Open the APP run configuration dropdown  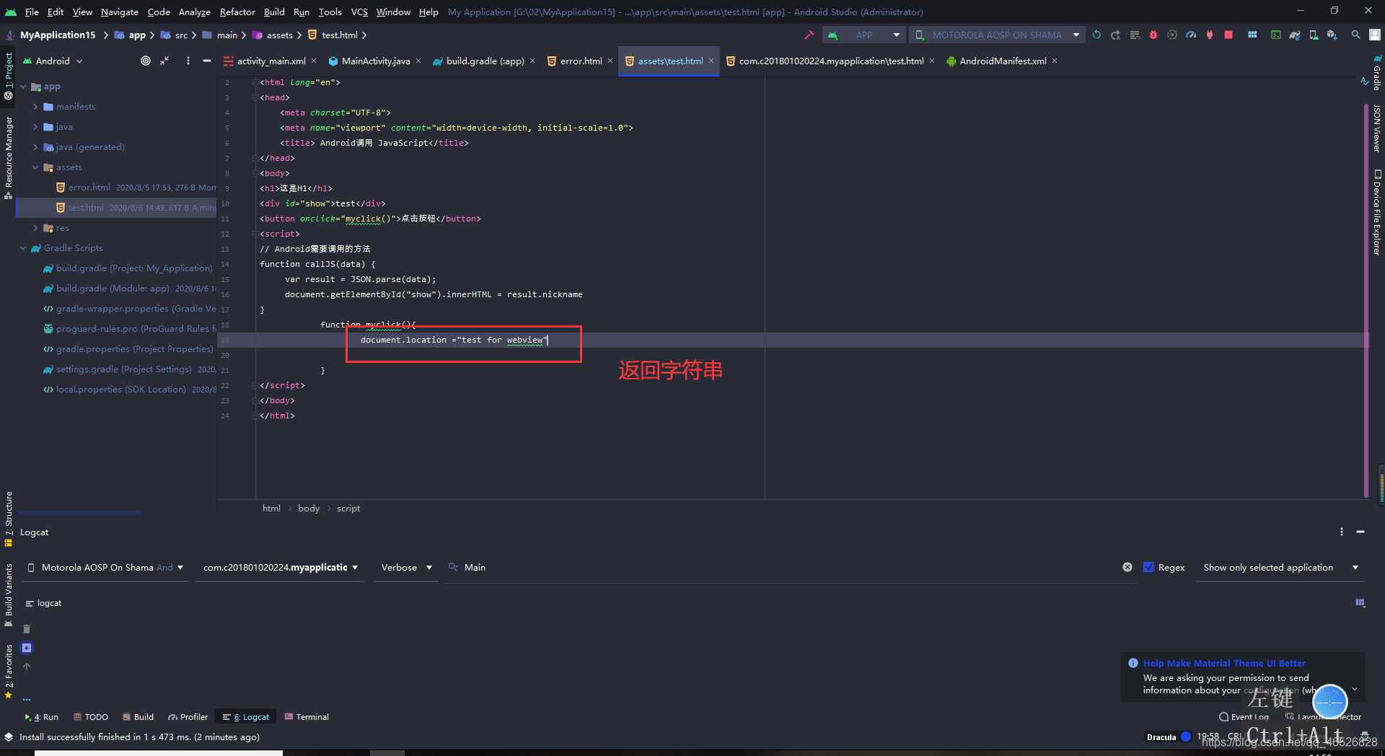tap(865, 35)
